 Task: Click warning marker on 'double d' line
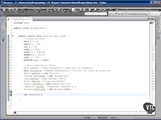pos(9,55)
